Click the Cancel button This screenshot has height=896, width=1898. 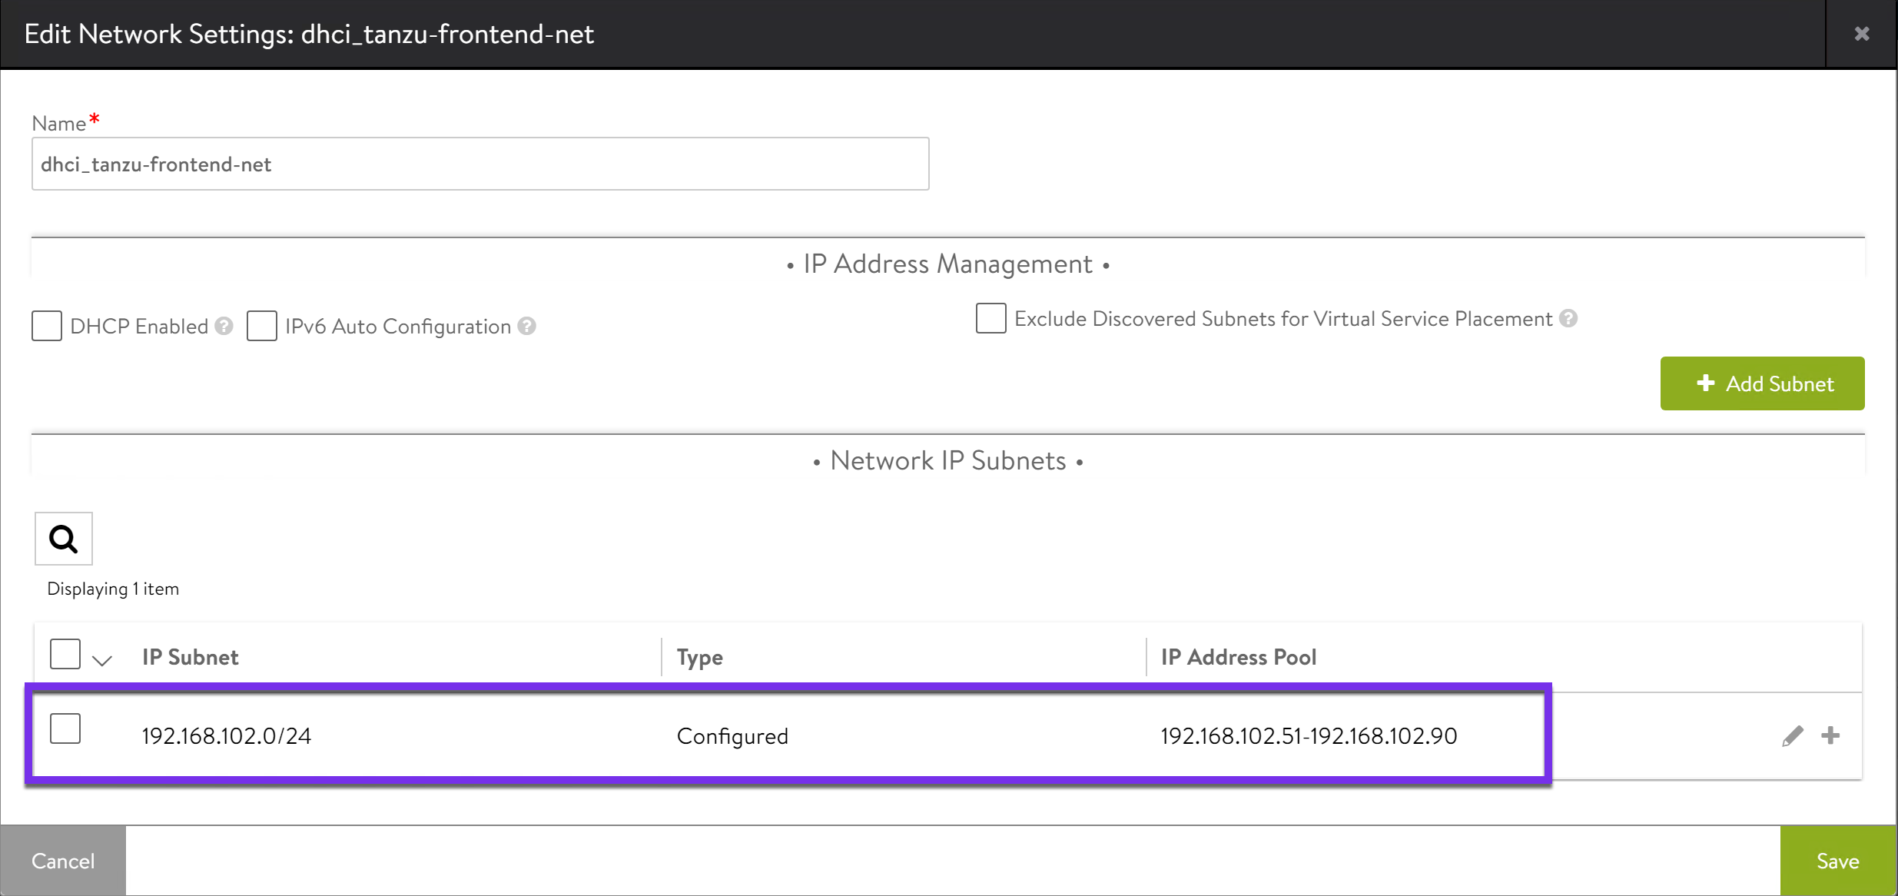pos(63,861)
